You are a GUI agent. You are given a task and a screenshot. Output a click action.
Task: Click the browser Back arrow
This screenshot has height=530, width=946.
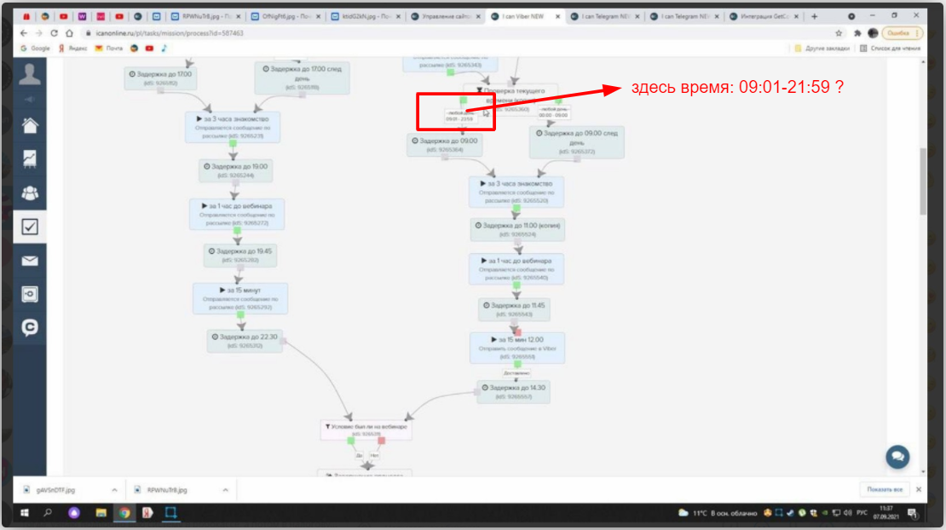(24, 33)
